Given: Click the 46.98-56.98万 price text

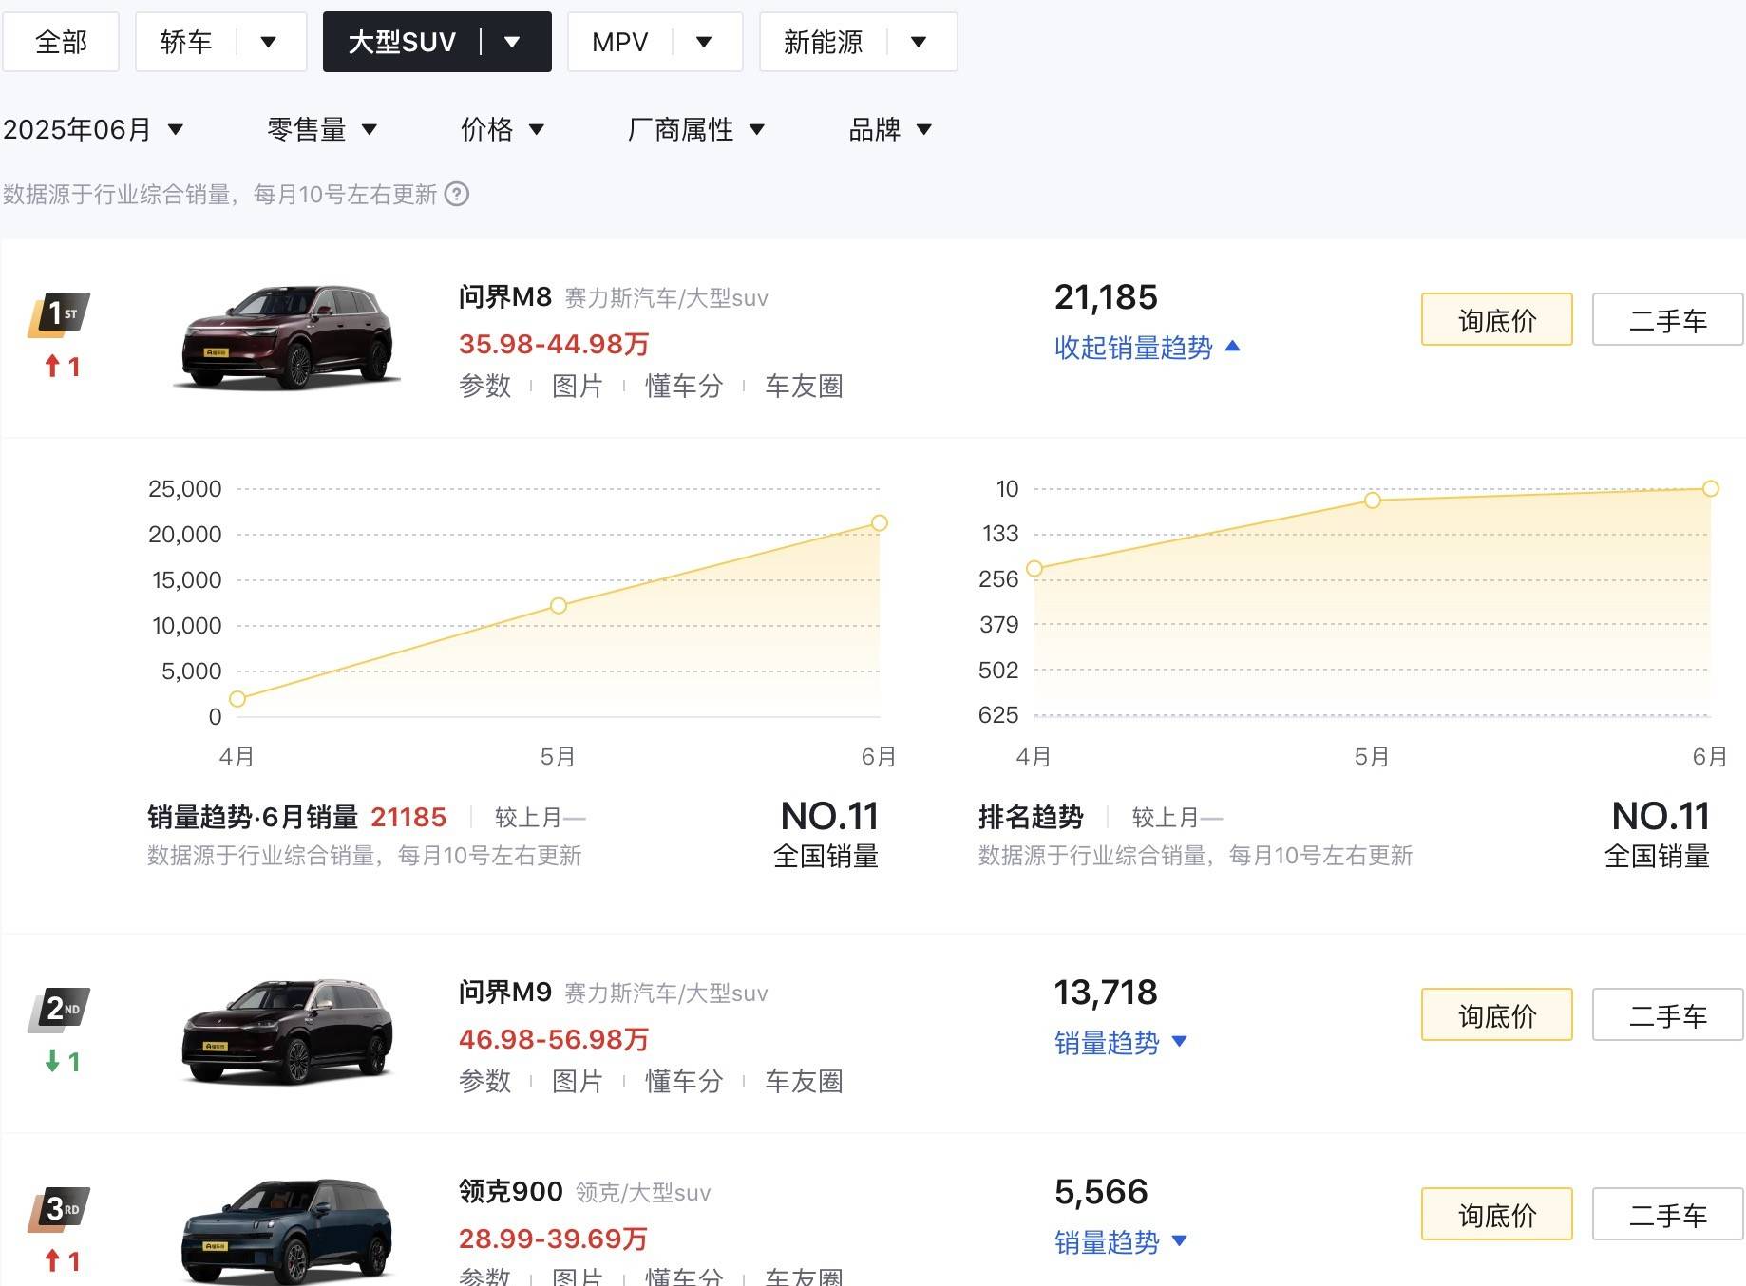Looking at the screenshot, I should (x=554, y=1039).
